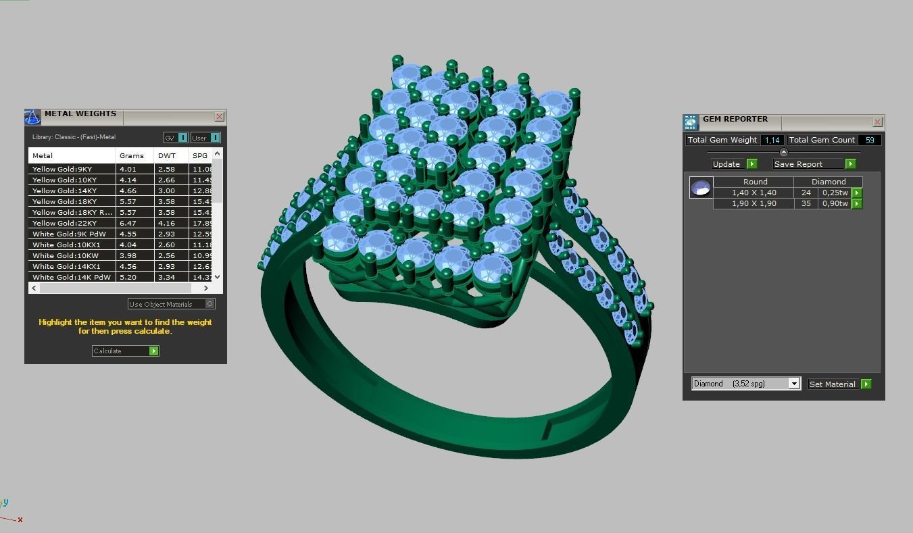The width and height of the screenshot is (913, 533).
Task: Click the metal table horizontal scrollbar left arrow
Action: [x=34, y=288]
